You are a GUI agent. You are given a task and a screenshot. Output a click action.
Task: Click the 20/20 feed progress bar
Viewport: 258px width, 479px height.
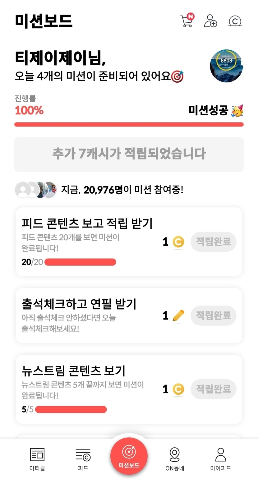[x=80, y=262]
